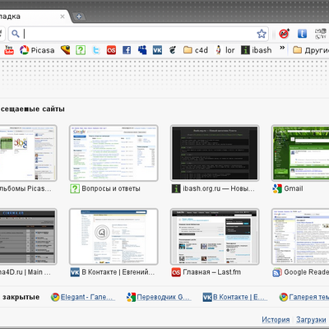Click the ad blocker extension icon
This screenshot has width=329, height=329.
[x=285, y=34]
